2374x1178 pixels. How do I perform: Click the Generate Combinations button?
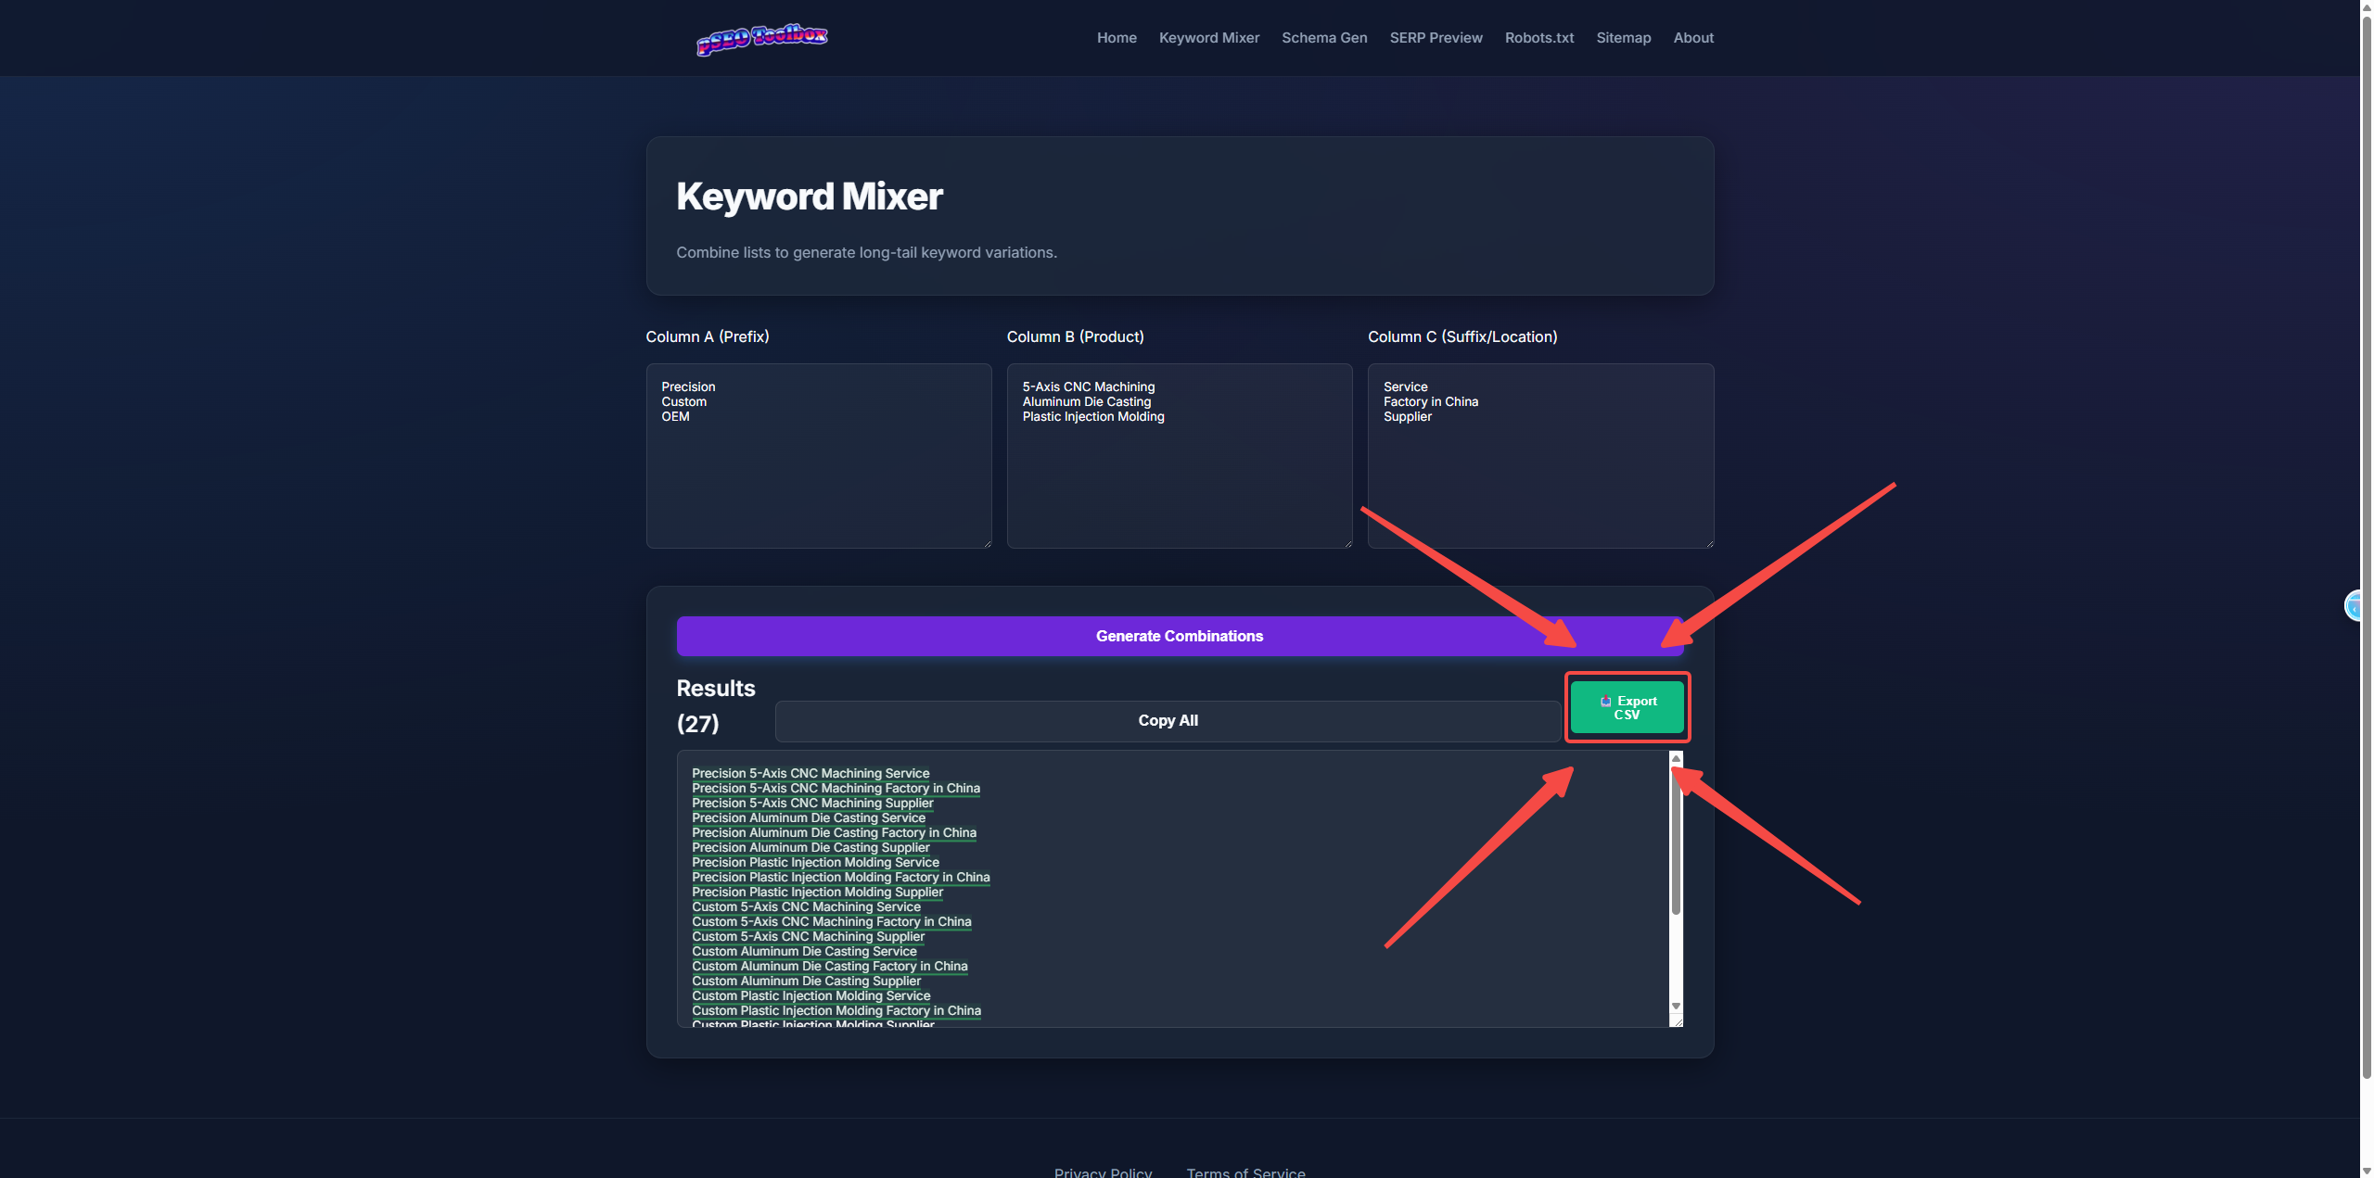[1179, 636]
